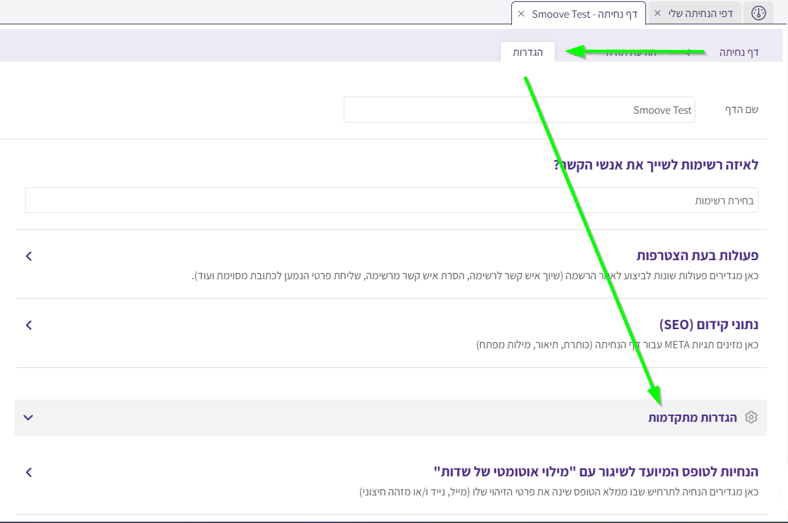Close the 'דפי הנחיתה שלי' tab
The height and width of the screenshot is (523, 788).
pos(657,13)
